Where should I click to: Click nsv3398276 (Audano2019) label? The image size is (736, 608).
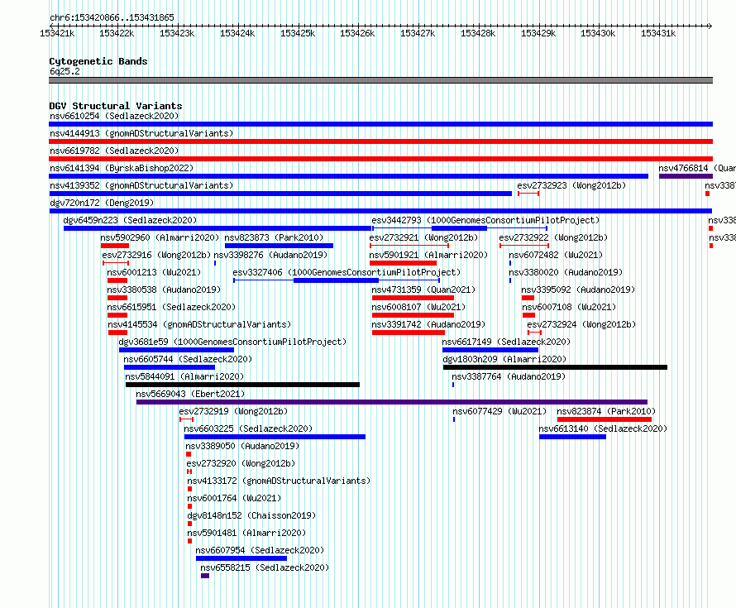(270, 255)
